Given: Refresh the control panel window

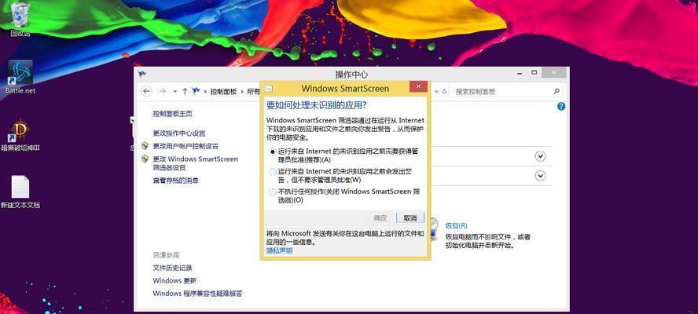Looking at the screenshot, I should tap(444, 91).
